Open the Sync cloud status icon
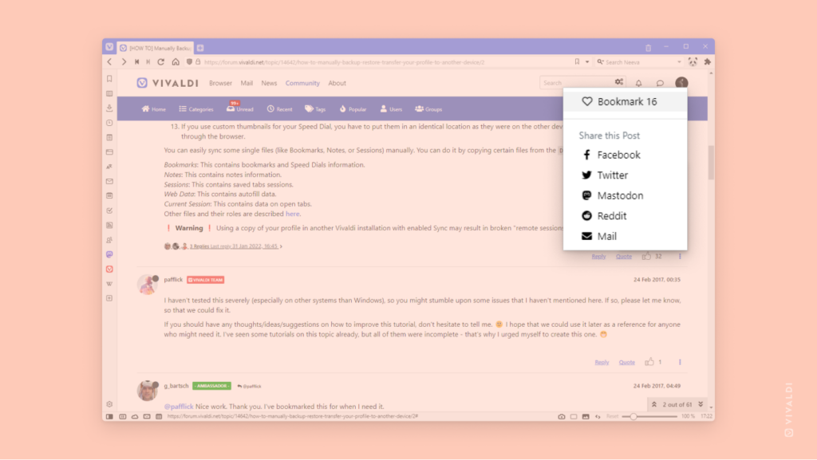Image resolution: width=817 pixels, height=460 pixels. coord(135,416)
